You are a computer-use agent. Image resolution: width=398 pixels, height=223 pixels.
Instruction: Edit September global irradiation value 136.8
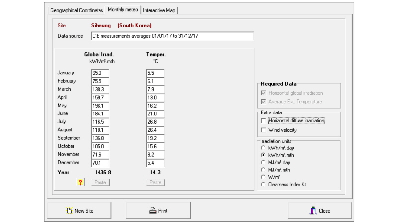tap(100, 138)
